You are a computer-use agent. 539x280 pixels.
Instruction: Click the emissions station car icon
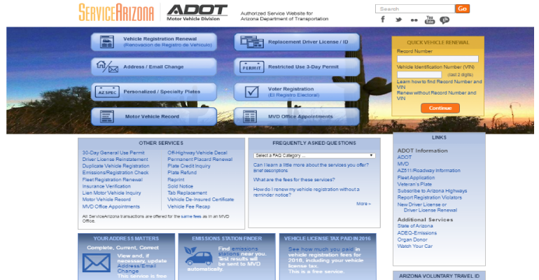[198, 258]
